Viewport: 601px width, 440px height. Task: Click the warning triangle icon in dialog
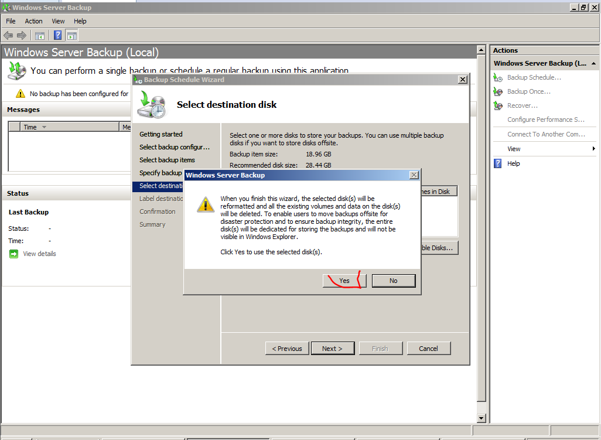pos(206,204)
